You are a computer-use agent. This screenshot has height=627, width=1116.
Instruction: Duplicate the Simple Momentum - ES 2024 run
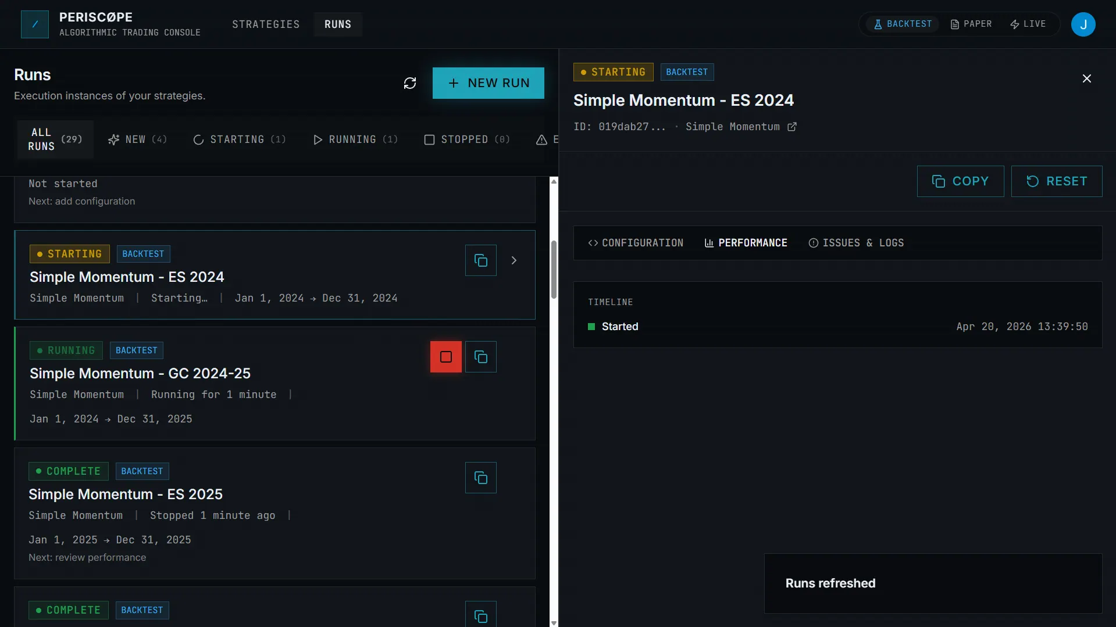[481, 260]
